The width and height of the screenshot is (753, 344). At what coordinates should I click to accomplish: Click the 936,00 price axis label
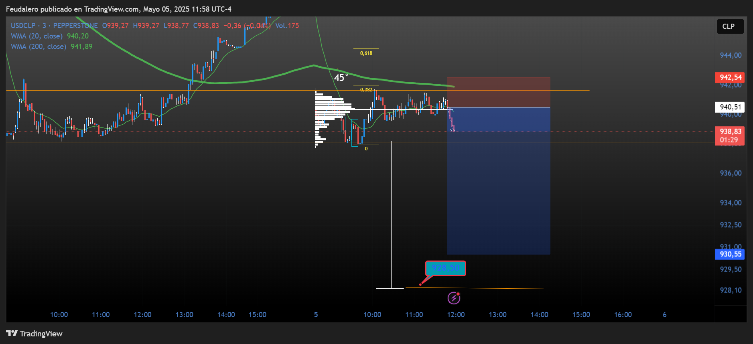pos(731,173)
